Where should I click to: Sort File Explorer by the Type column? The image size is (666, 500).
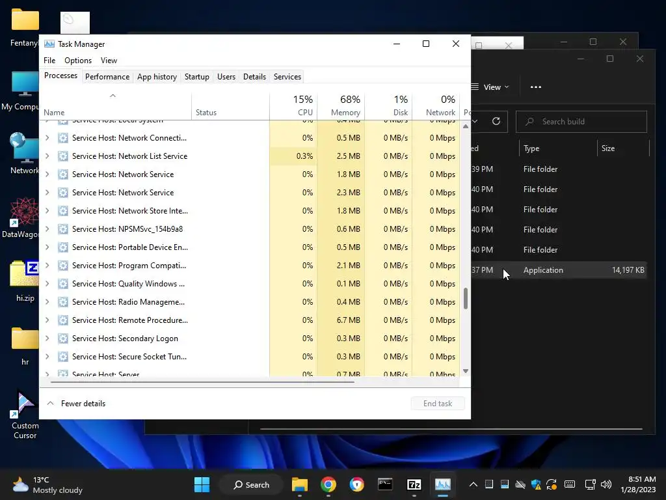click(x=557, y=148)
